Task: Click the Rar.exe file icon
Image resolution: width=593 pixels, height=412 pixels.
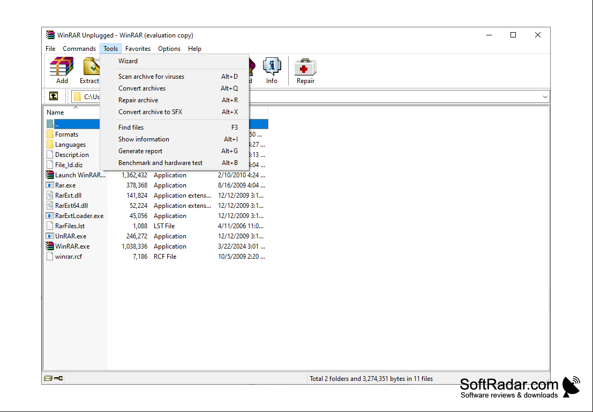Action: point(50,185)
